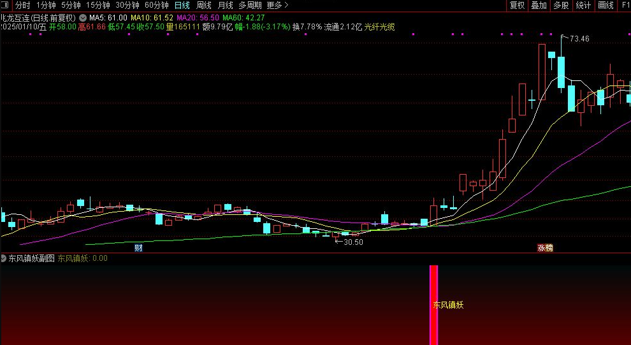Click the MA5: 61.00 label
Viewport: 631px width, 345px height.
pyautogui.click(x=108, y=18)
